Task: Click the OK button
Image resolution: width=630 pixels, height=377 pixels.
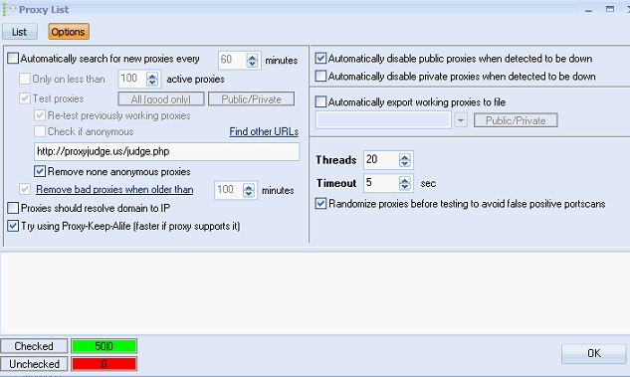Action: coord(593,353)
